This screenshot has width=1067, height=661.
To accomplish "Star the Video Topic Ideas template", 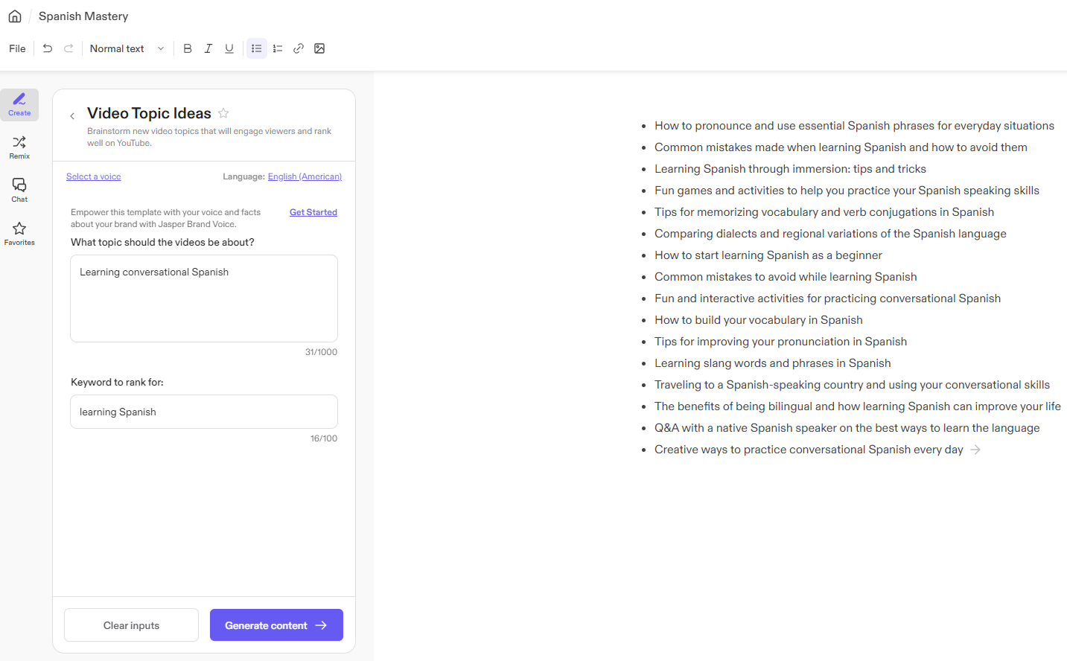I will [x=223, y=113].
